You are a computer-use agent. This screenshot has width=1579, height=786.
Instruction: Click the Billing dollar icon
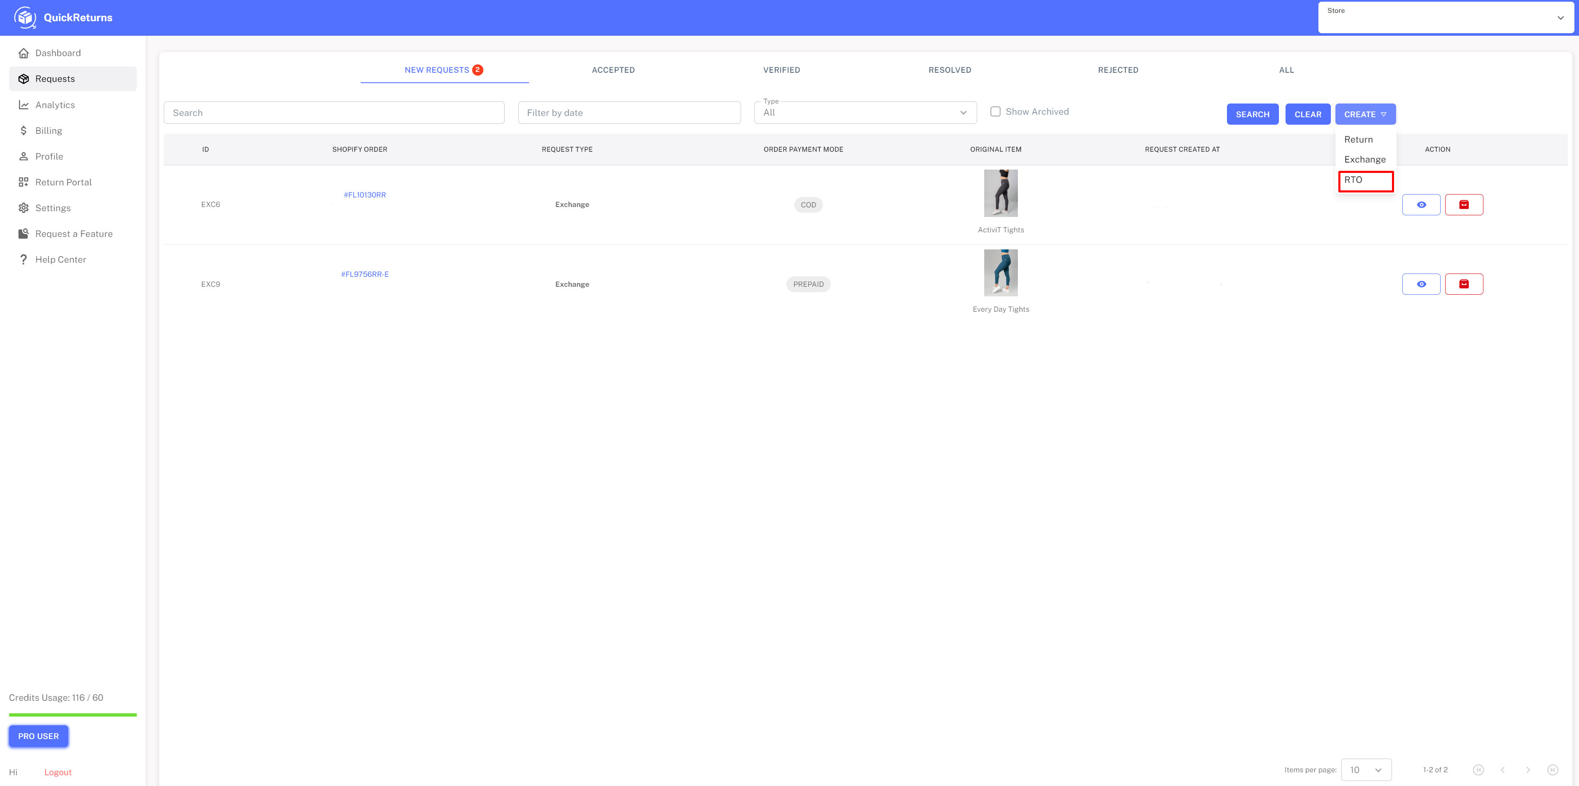(x=23, y=131)
